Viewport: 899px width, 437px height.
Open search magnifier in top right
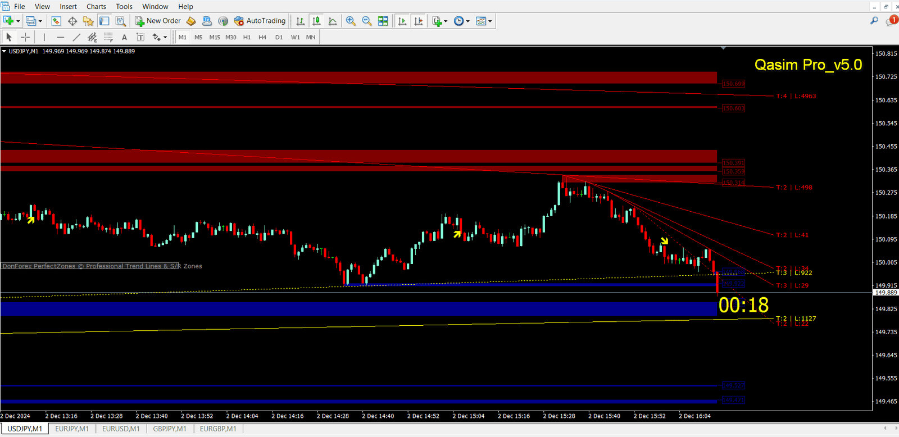874,21
